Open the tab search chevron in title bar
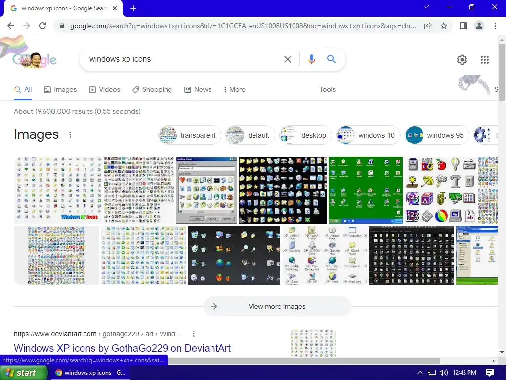The height and width of the screenshot is (380, 506). point(426,7)
